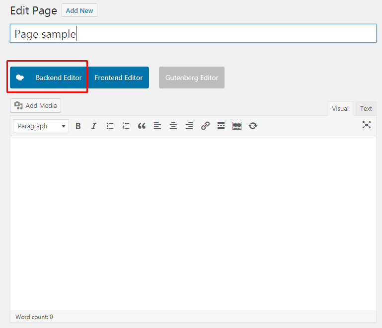Click the blockquote icon
382x328 pixels.
[142, 126]
